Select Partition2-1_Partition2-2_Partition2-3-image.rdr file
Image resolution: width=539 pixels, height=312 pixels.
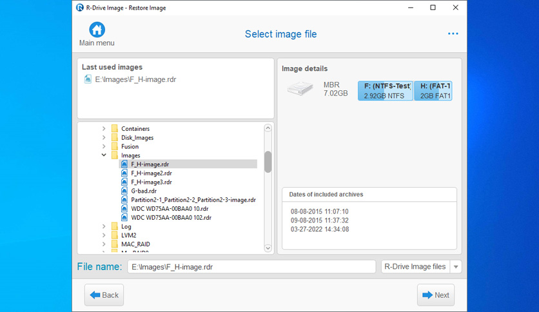[x=193, y=200]
